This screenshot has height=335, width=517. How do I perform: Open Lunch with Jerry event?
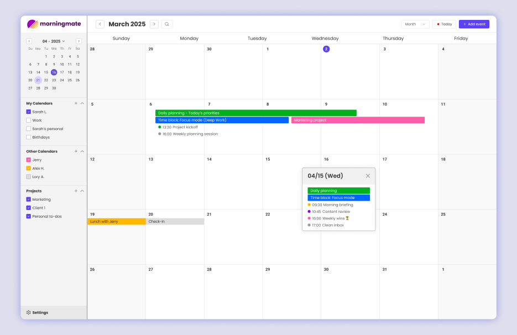click(117, 222)
